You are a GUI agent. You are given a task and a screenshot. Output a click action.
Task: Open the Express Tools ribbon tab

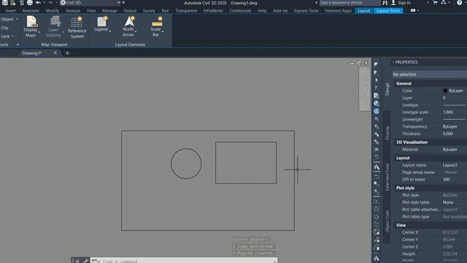306,10
